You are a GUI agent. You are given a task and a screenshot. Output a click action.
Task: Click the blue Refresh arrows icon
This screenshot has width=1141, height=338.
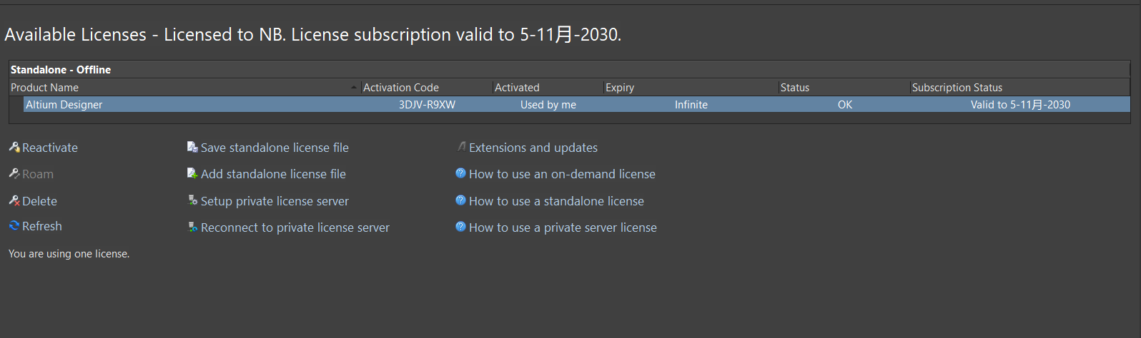click(x=14, y=225)
